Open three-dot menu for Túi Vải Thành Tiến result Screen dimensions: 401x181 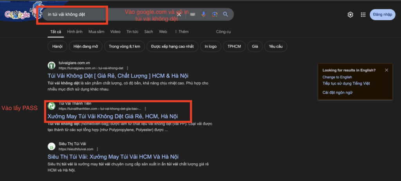click(x=145, y=109)
